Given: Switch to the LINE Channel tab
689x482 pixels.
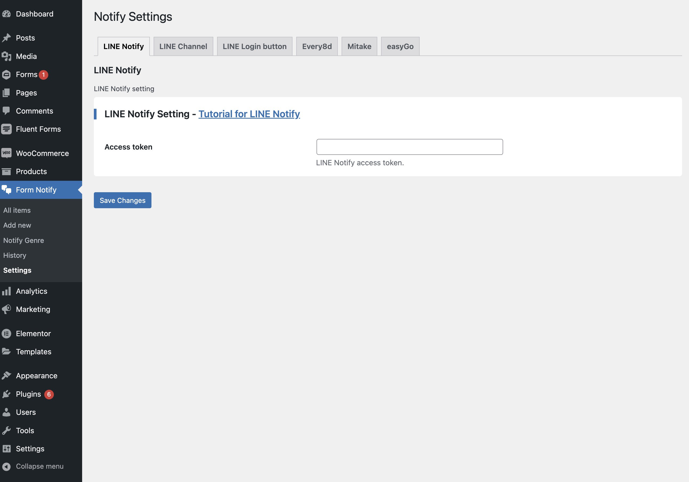Looking at the screenshot, I should [x=183, y=46].
